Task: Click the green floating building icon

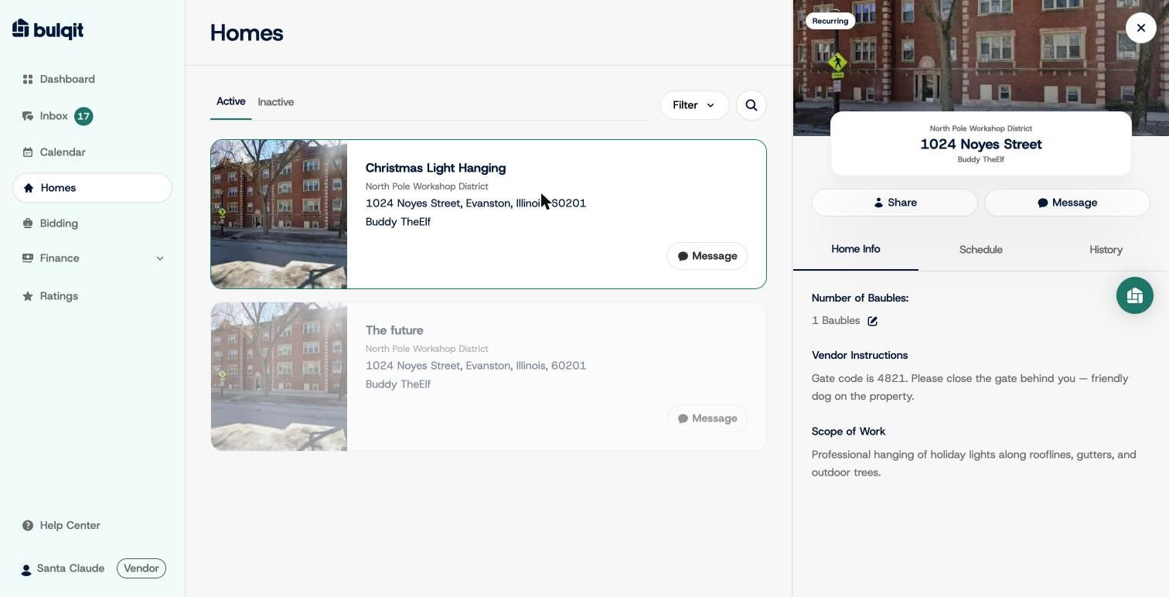Action: coord(1134,295)
